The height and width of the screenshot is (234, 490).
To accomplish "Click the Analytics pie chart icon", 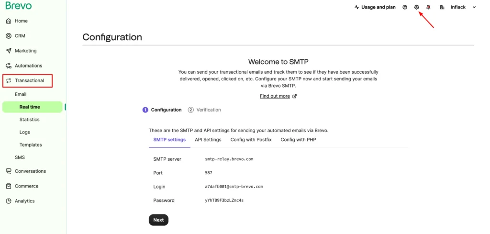I will coord(9,201).
